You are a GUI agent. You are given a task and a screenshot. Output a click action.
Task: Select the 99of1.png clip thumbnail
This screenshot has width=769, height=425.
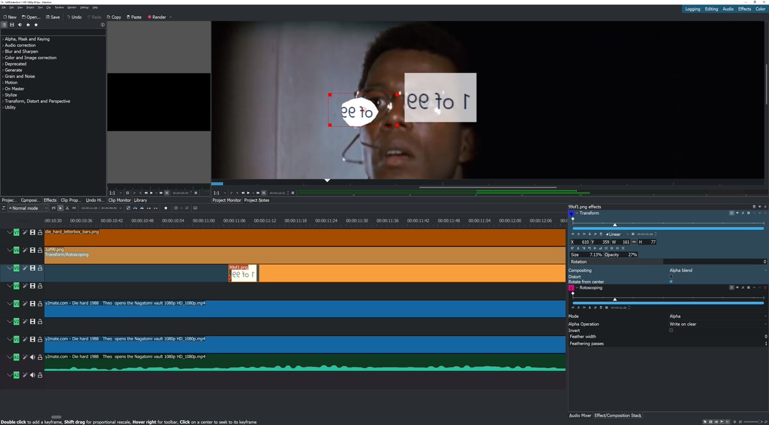pos(244,274)
